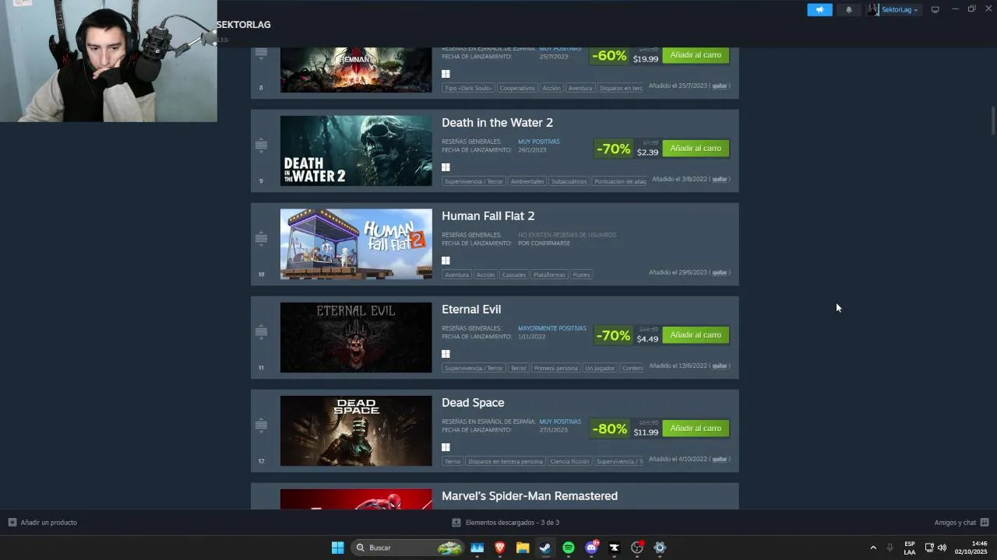Click drag handle for Death in the Water 2
This screenshot has height=560, width=997.
[261, 145]
